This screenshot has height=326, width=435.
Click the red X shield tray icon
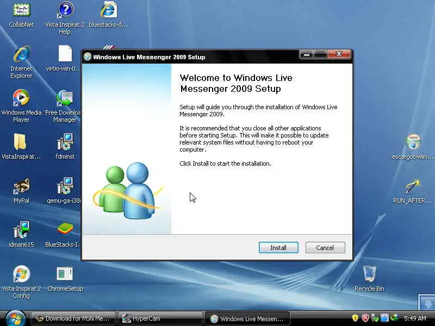tap(365, 318)
